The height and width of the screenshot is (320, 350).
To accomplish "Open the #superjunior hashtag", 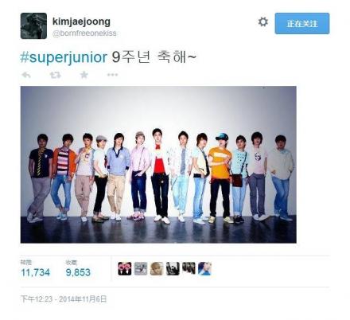I will [x=64, y=57].
